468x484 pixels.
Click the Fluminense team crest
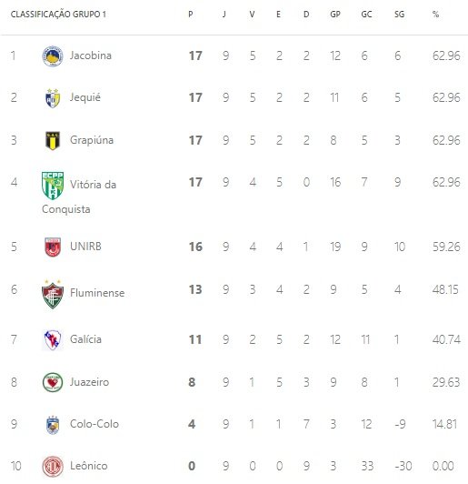53,294
